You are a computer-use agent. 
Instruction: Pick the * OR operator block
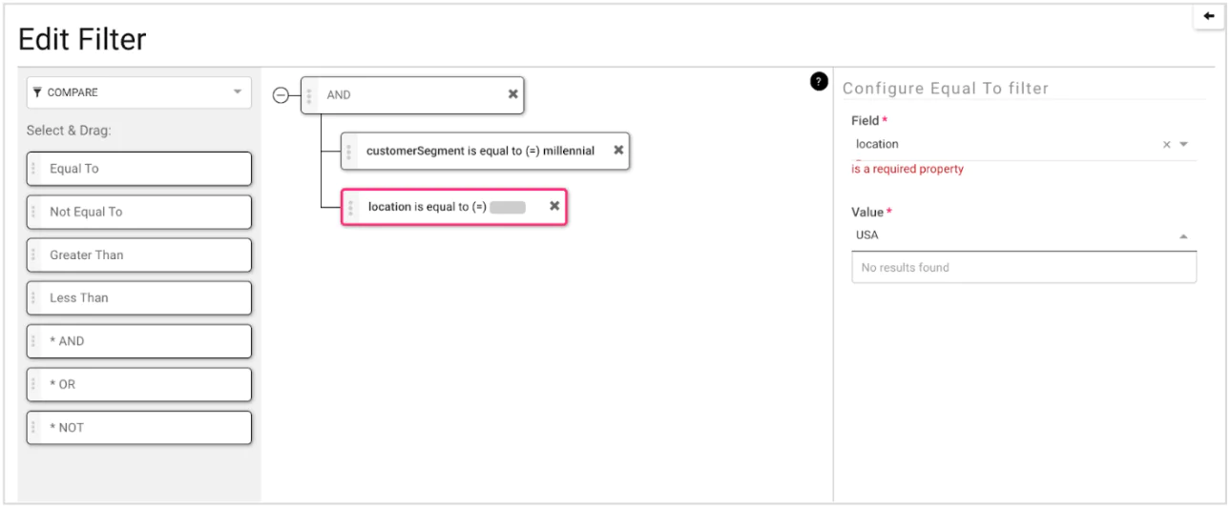139,384
